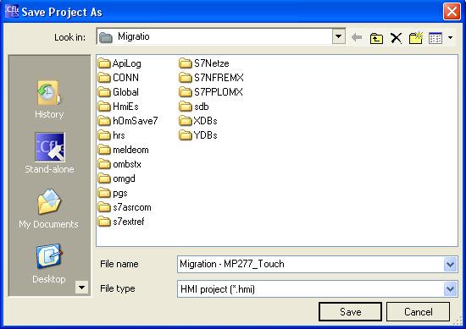Click the view menu grid icon
This screenshot has height=329, width=466.
[435, 38]
